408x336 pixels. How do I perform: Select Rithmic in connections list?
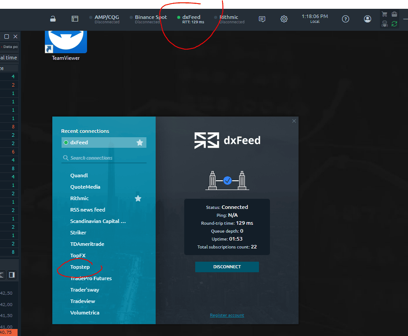tap(80, 198)
